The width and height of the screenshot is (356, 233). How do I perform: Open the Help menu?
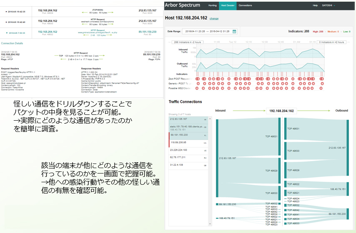tap(315, 5)
